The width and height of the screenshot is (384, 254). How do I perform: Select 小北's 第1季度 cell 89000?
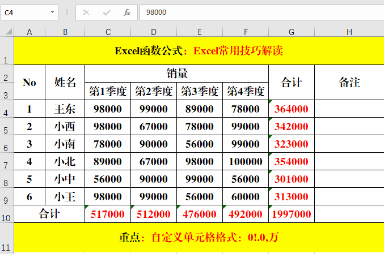click(x=108, y=161)
